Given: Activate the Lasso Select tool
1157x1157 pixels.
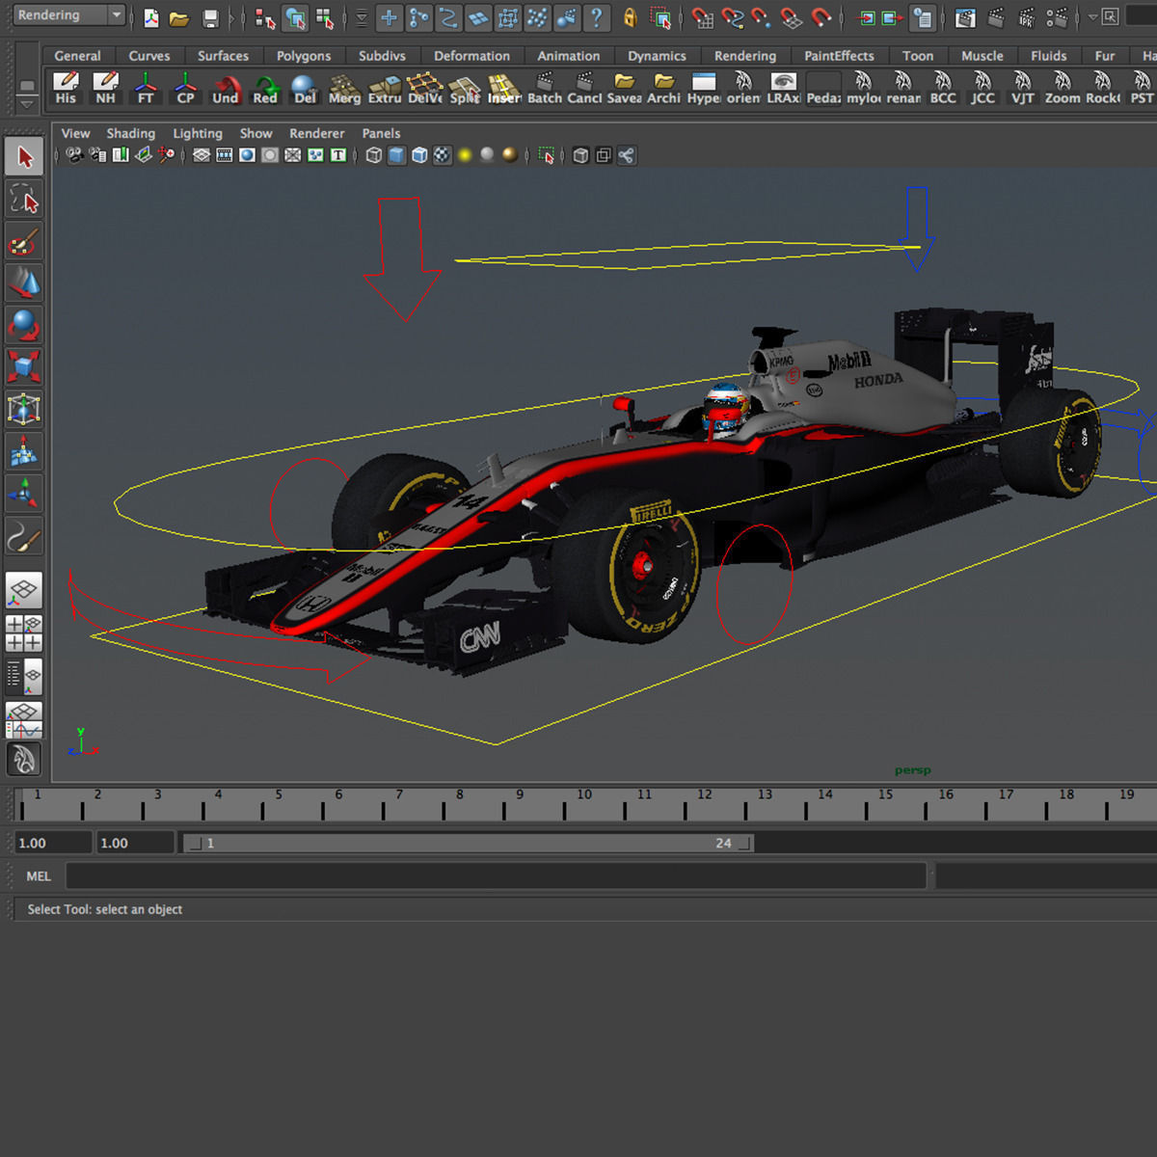Looking at the screenshot, I should point(24,200).
